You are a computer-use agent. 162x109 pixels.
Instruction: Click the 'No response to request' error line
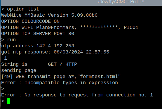pos(77,95)
